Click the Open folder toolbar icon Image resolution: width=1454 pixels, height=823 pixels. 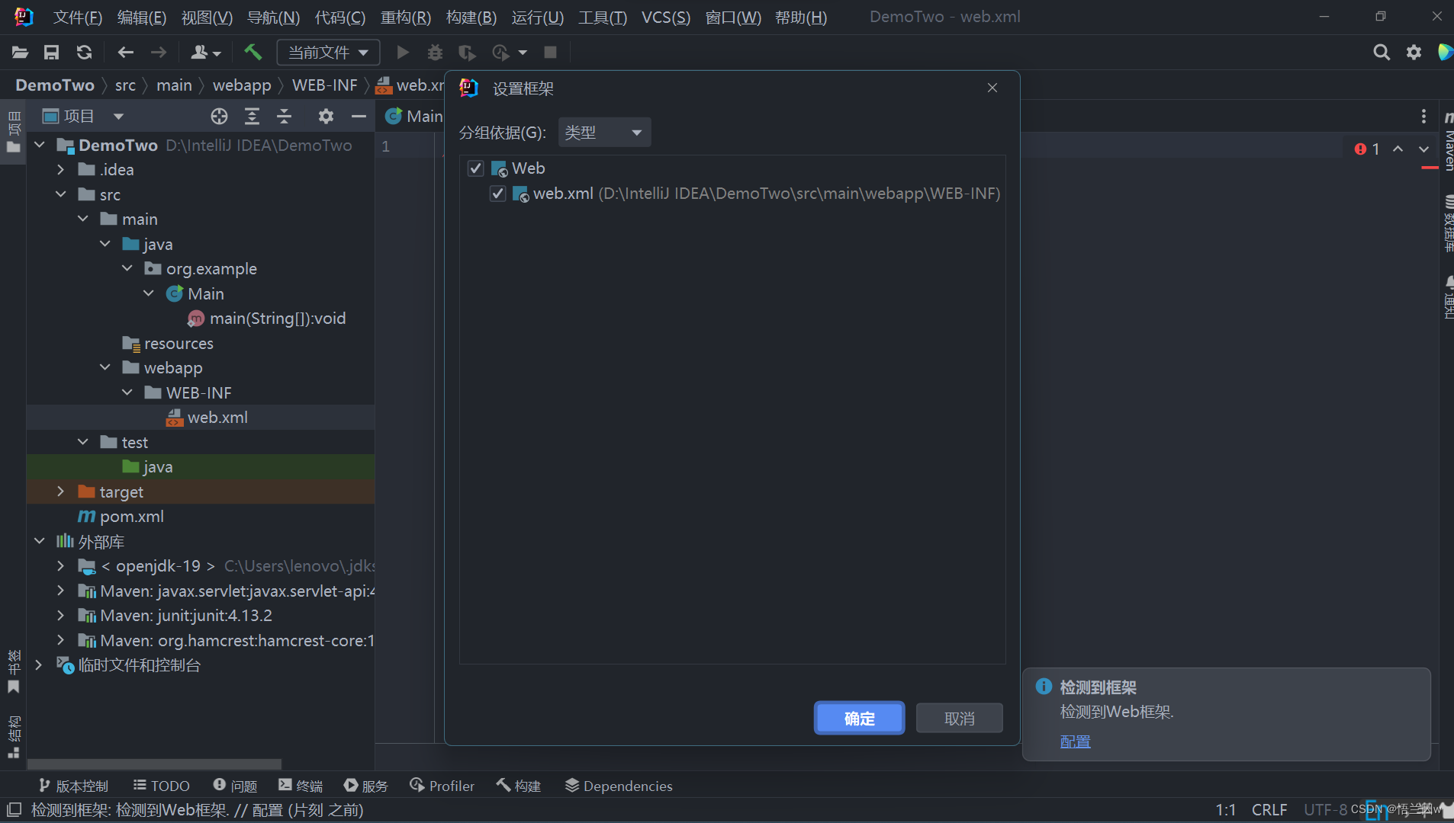[20, 52]
